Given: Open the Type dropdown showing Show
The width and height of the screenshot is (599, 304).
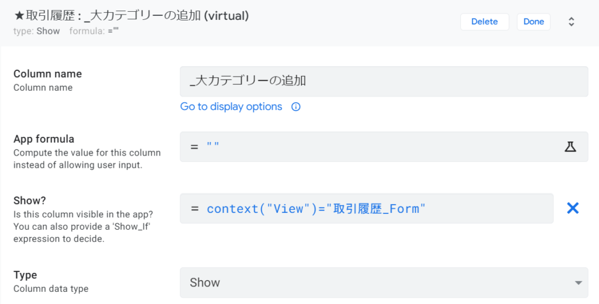Looking at the screenshot, I should click(x=383, y=282).
